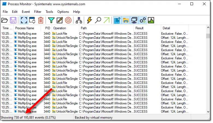This screenshot has height=123, width=213.
Task: Select the first MsMpEng.exe LockFile row
Action: pyautogui.click(x=95, y=34)
